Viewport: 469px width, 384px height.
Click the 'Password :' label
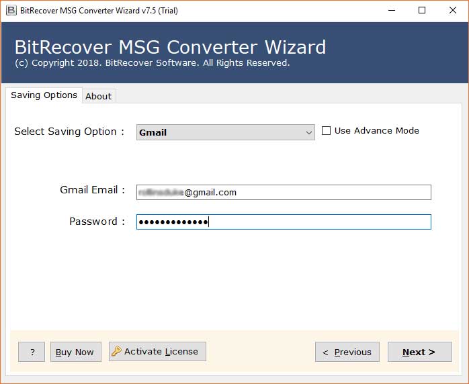point(97,222)
